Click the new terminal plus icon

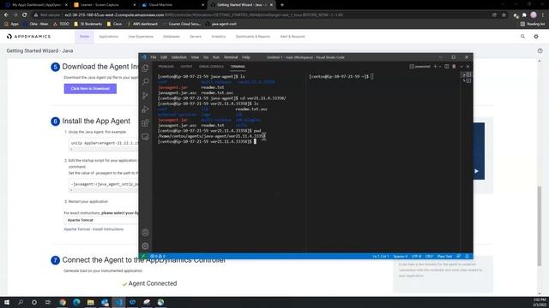click(x=435, y=67)
